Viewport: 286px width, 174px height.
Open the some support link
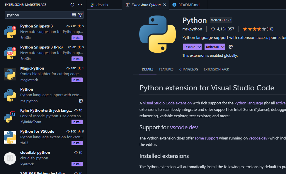(x=206, y=138)
